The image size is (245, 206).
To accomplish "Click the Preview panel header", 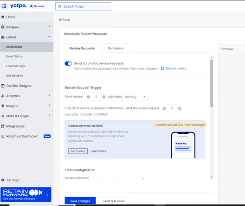I will (231, 49).
